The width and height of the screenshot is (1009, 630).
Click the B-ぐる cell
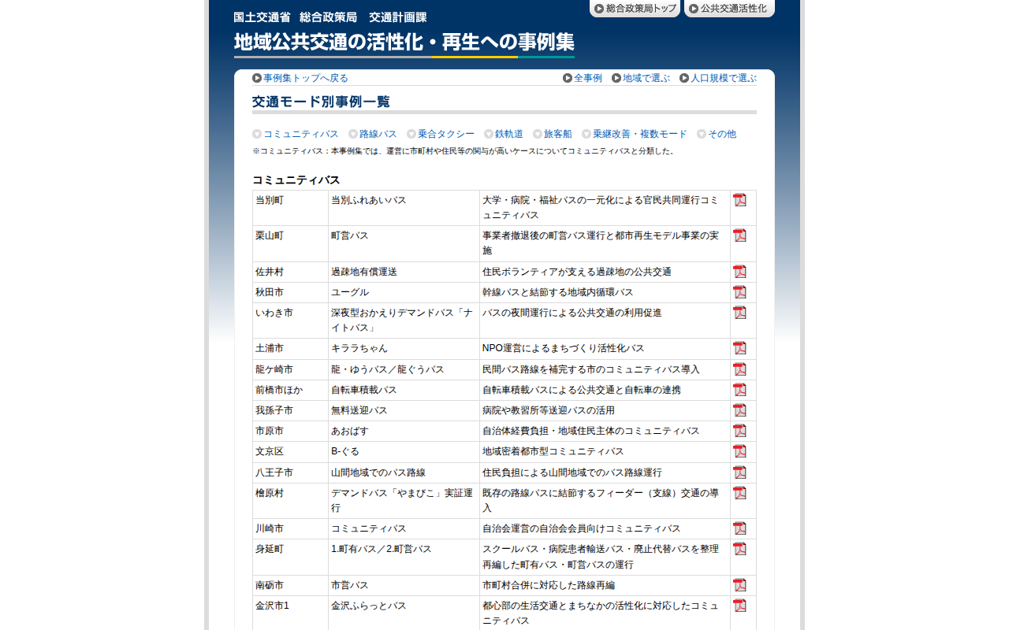pos(404,452)
